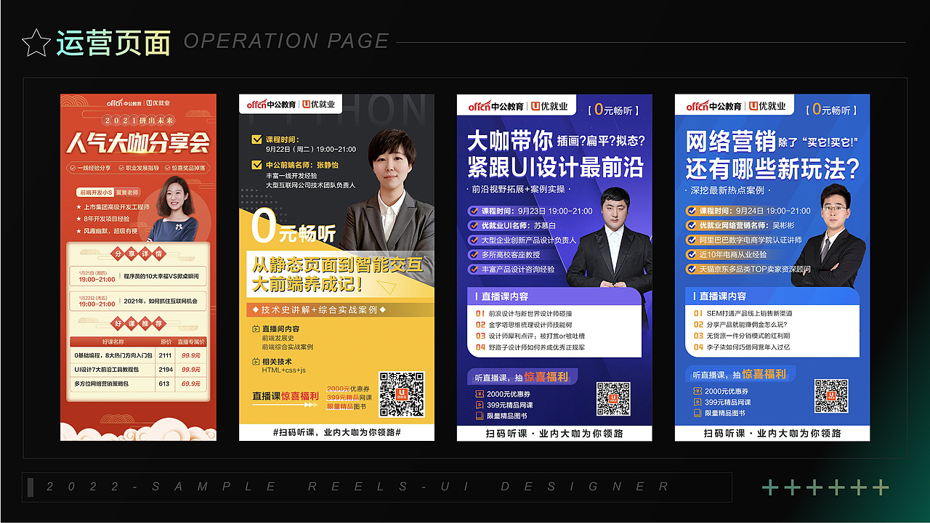Click the 0基础编程 course row
Viewport: 930px width, 523px height.
click(x=138, y=355)
